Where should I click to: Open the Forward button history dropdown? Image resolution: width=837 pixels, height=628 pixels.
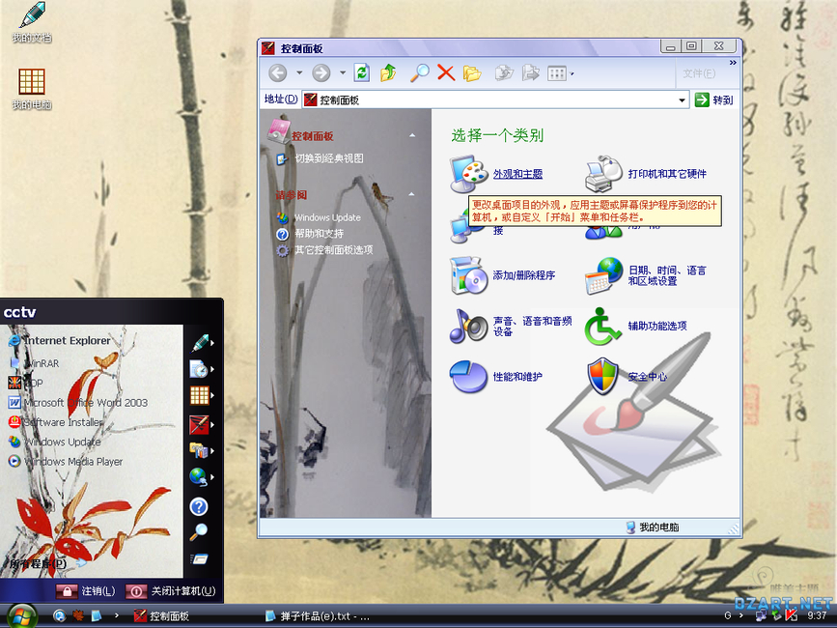click(342, 73)
